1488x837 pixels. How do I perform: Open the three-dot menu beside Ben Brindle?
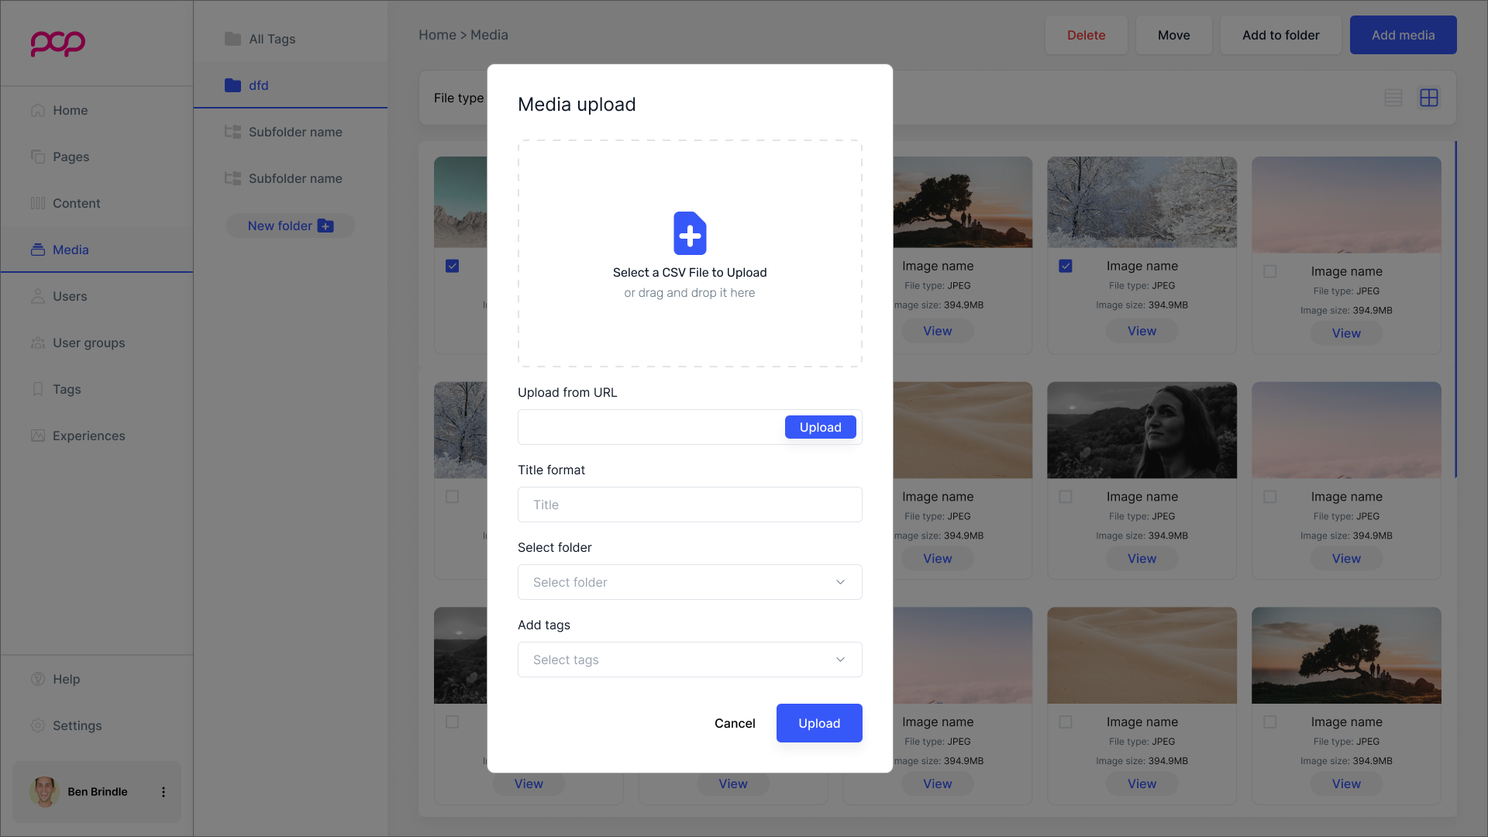coord(164,792)
